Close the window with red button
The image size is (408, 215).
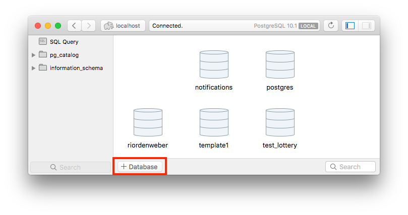pos(38,26)
